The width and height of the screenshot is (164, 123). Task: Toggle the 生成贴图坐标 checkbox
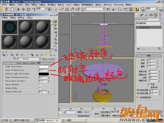138,98
